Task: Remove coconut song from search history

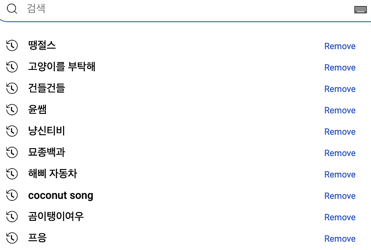Action: point(340,196)
